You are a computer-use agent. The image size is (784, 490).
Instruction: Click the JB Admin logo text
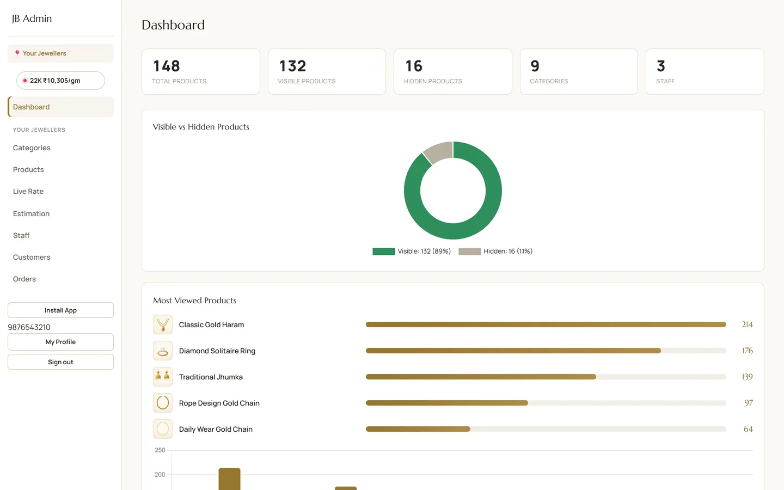point(32,19)
